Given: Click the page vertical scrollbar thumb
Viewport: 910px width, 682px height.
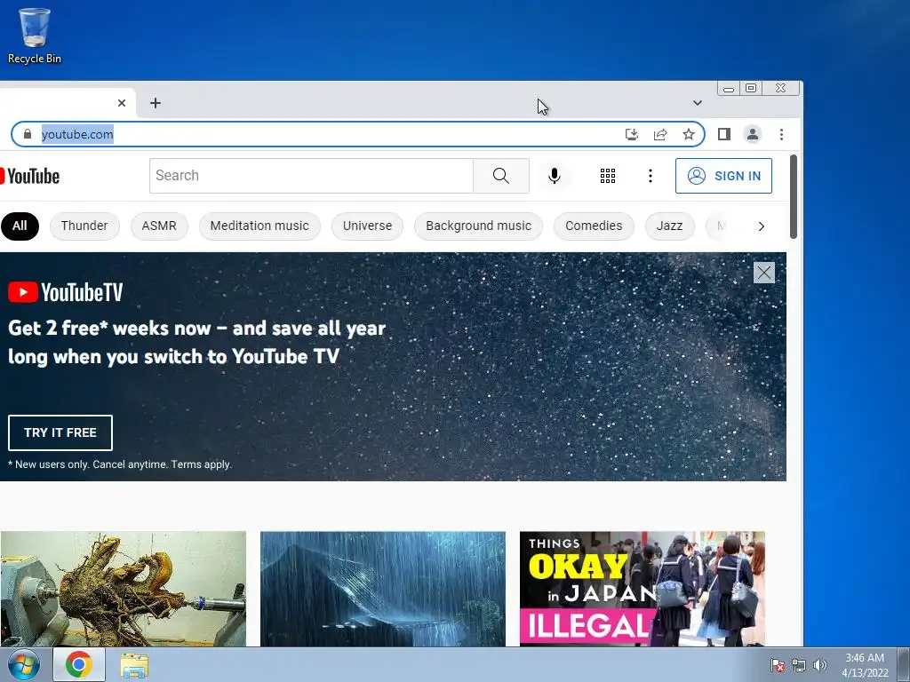Looking at the screenshot, I should click(x=794, y=196).
